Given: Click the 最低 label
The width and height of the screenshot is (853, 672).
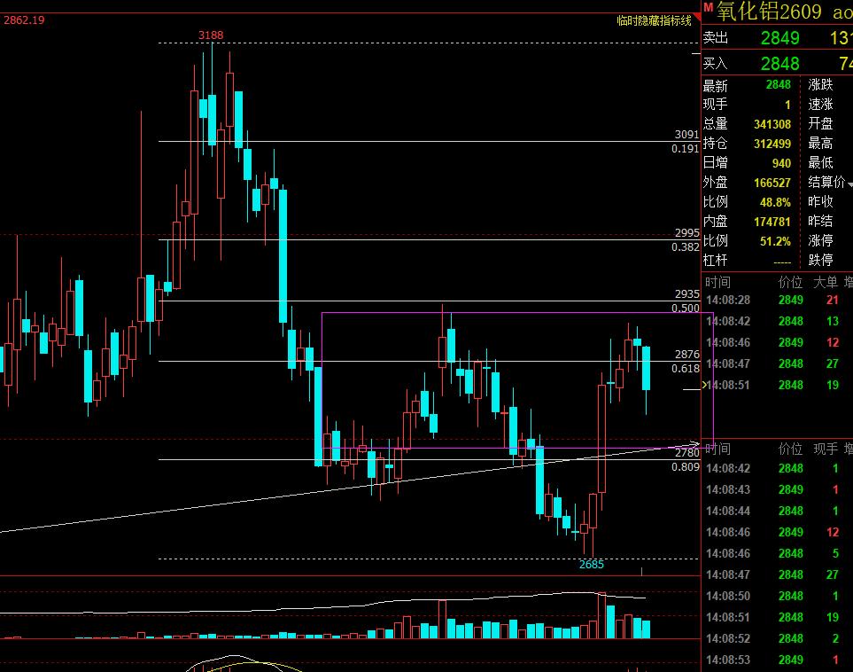Looking at the screenshot, I should click(x=820, y=162).
